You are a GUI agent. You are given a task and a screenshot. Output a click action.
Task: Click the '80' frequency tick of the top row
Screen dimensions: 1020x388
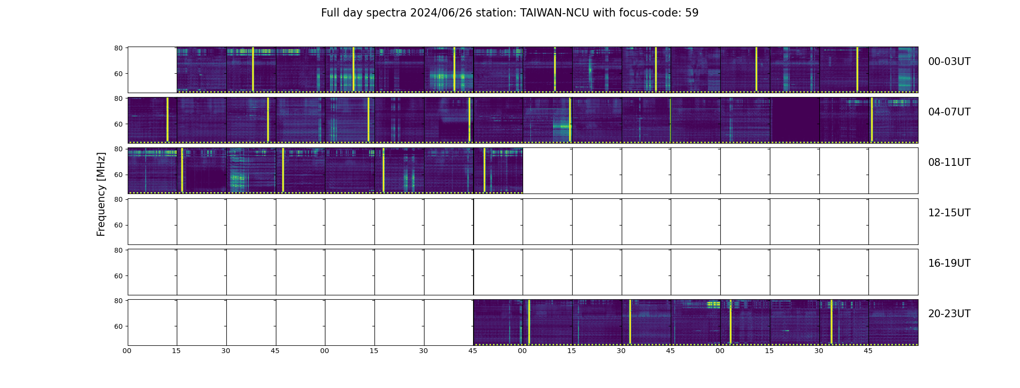(119, 48)
